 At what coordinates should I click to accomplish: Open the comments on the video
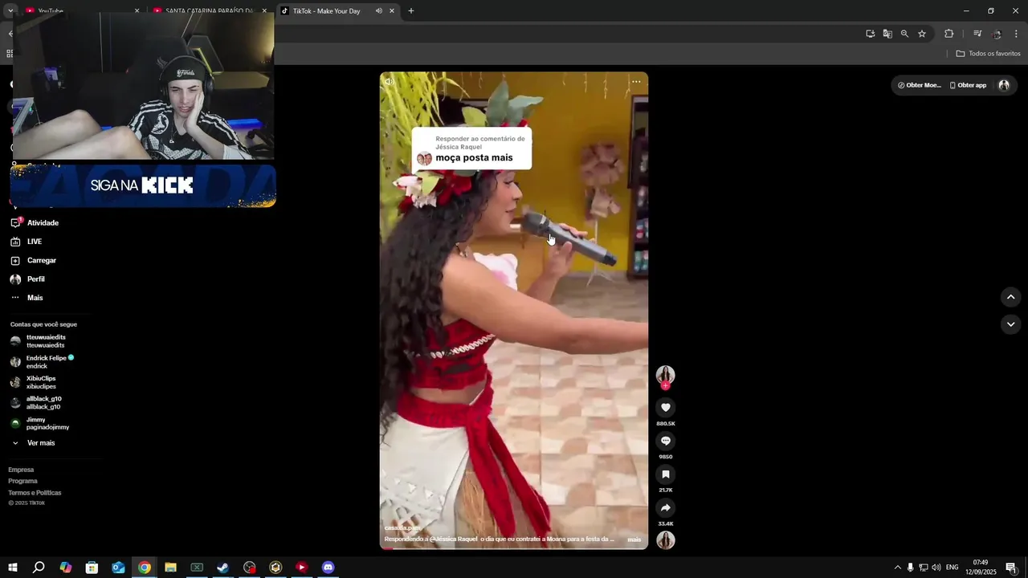(x=665, y=441)
